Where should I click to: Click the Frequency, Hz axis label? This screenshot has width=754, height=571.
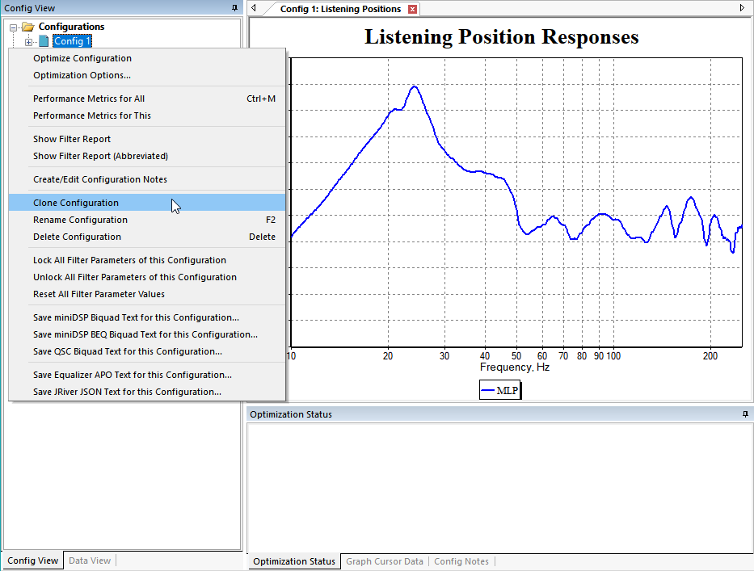pyautogui.click(x=515, y=367)
